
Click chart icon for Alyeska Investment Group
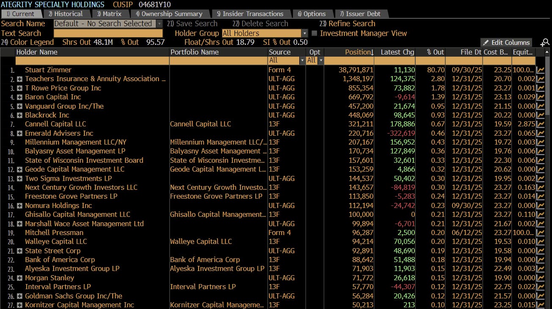click(541, 269)
